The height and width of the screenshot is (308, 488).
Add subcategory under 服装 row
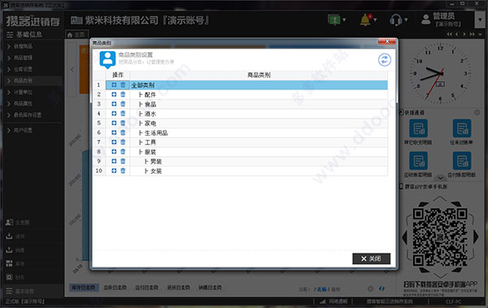click(114, 151)
